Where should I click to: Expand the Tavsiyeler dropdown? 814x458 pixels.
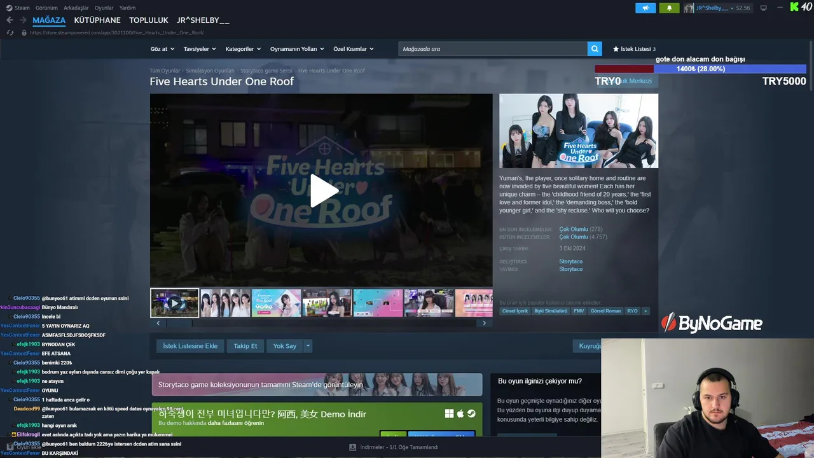pos(200,49)
